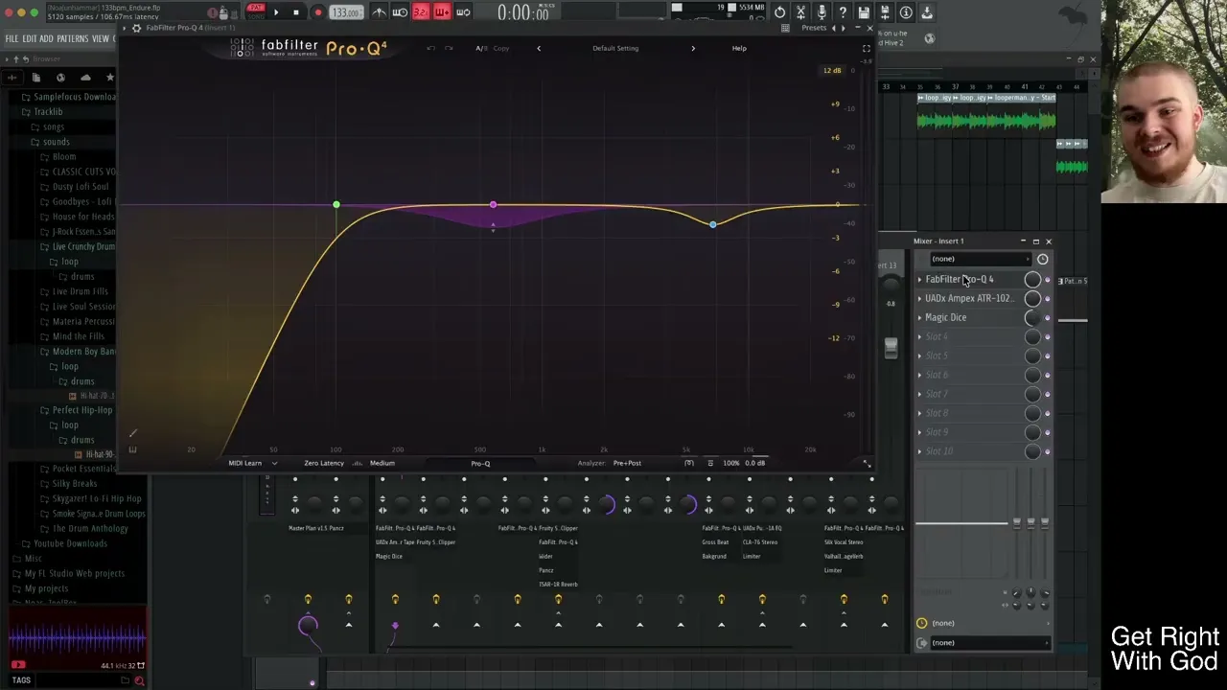Click the Copy button in Pro-Q 4
1227x690 pixels.
501,48
